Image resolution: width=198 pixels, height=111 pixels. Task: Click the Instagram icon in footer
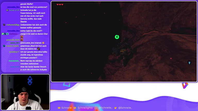96,108
